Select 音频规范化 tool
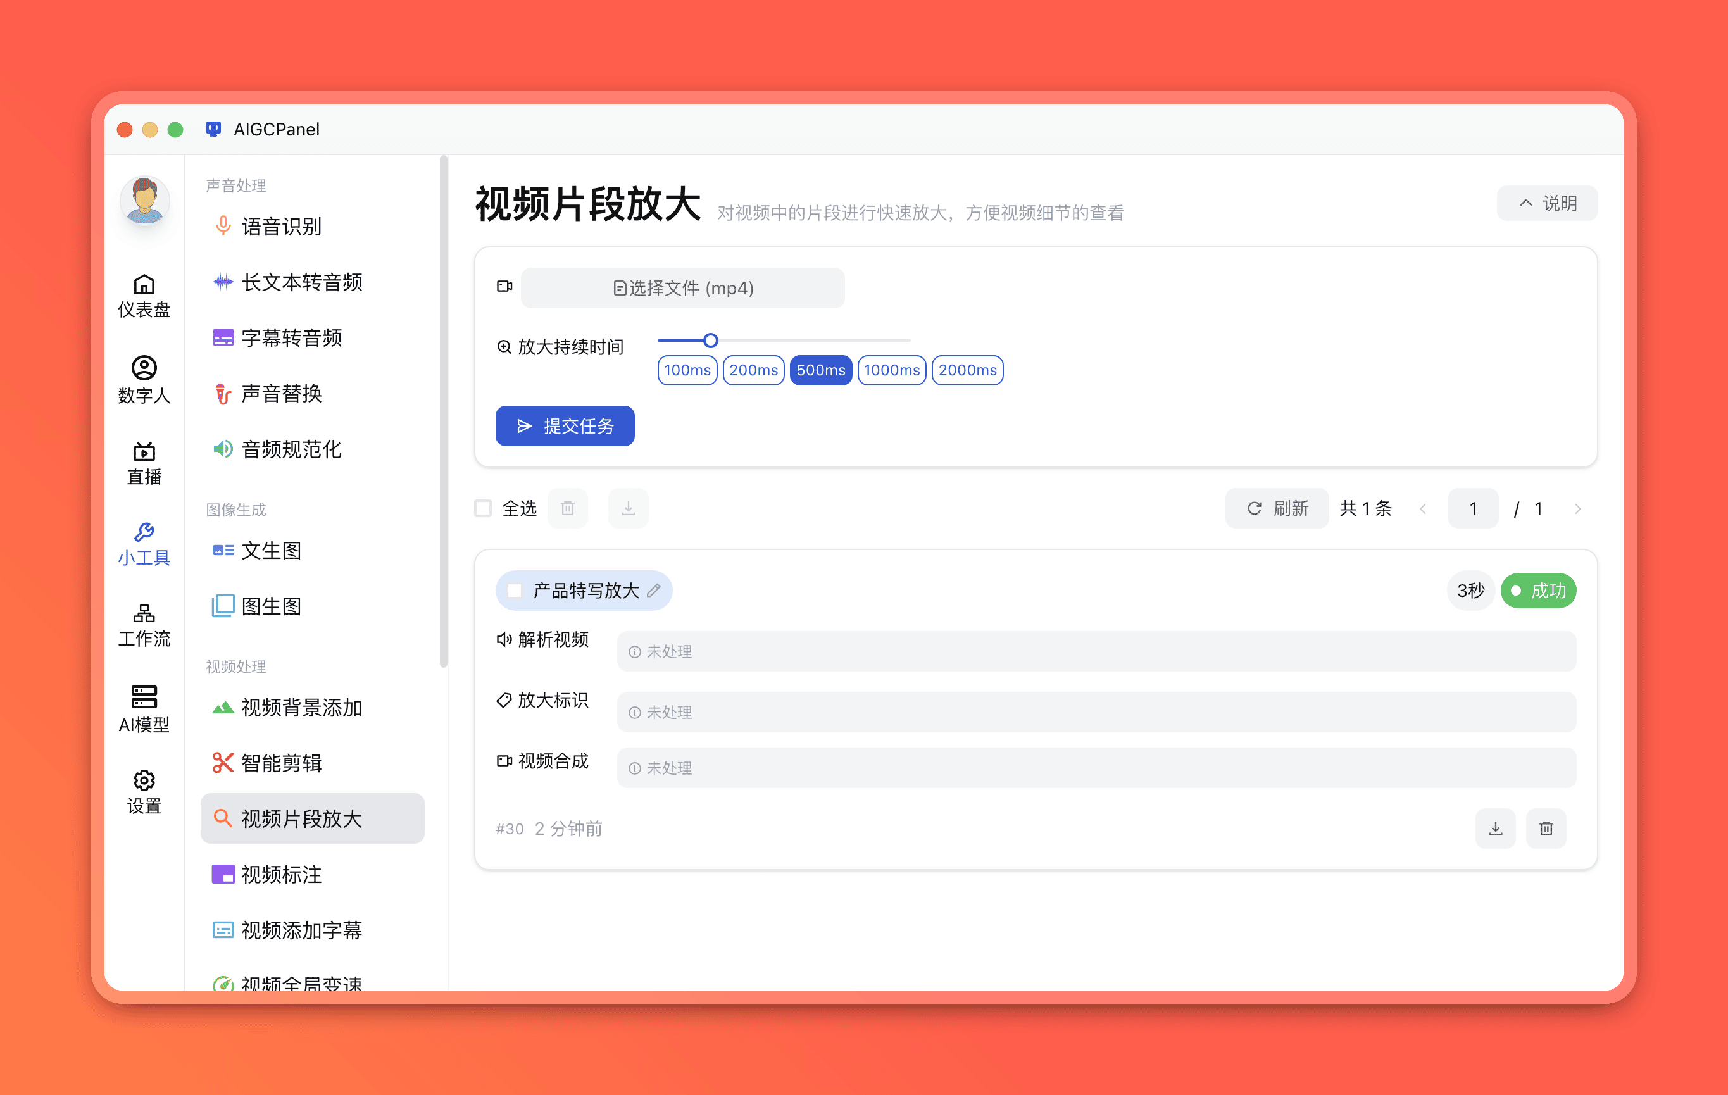The width and height of the screenshot is (1728, 1095). tap(312, 449)
